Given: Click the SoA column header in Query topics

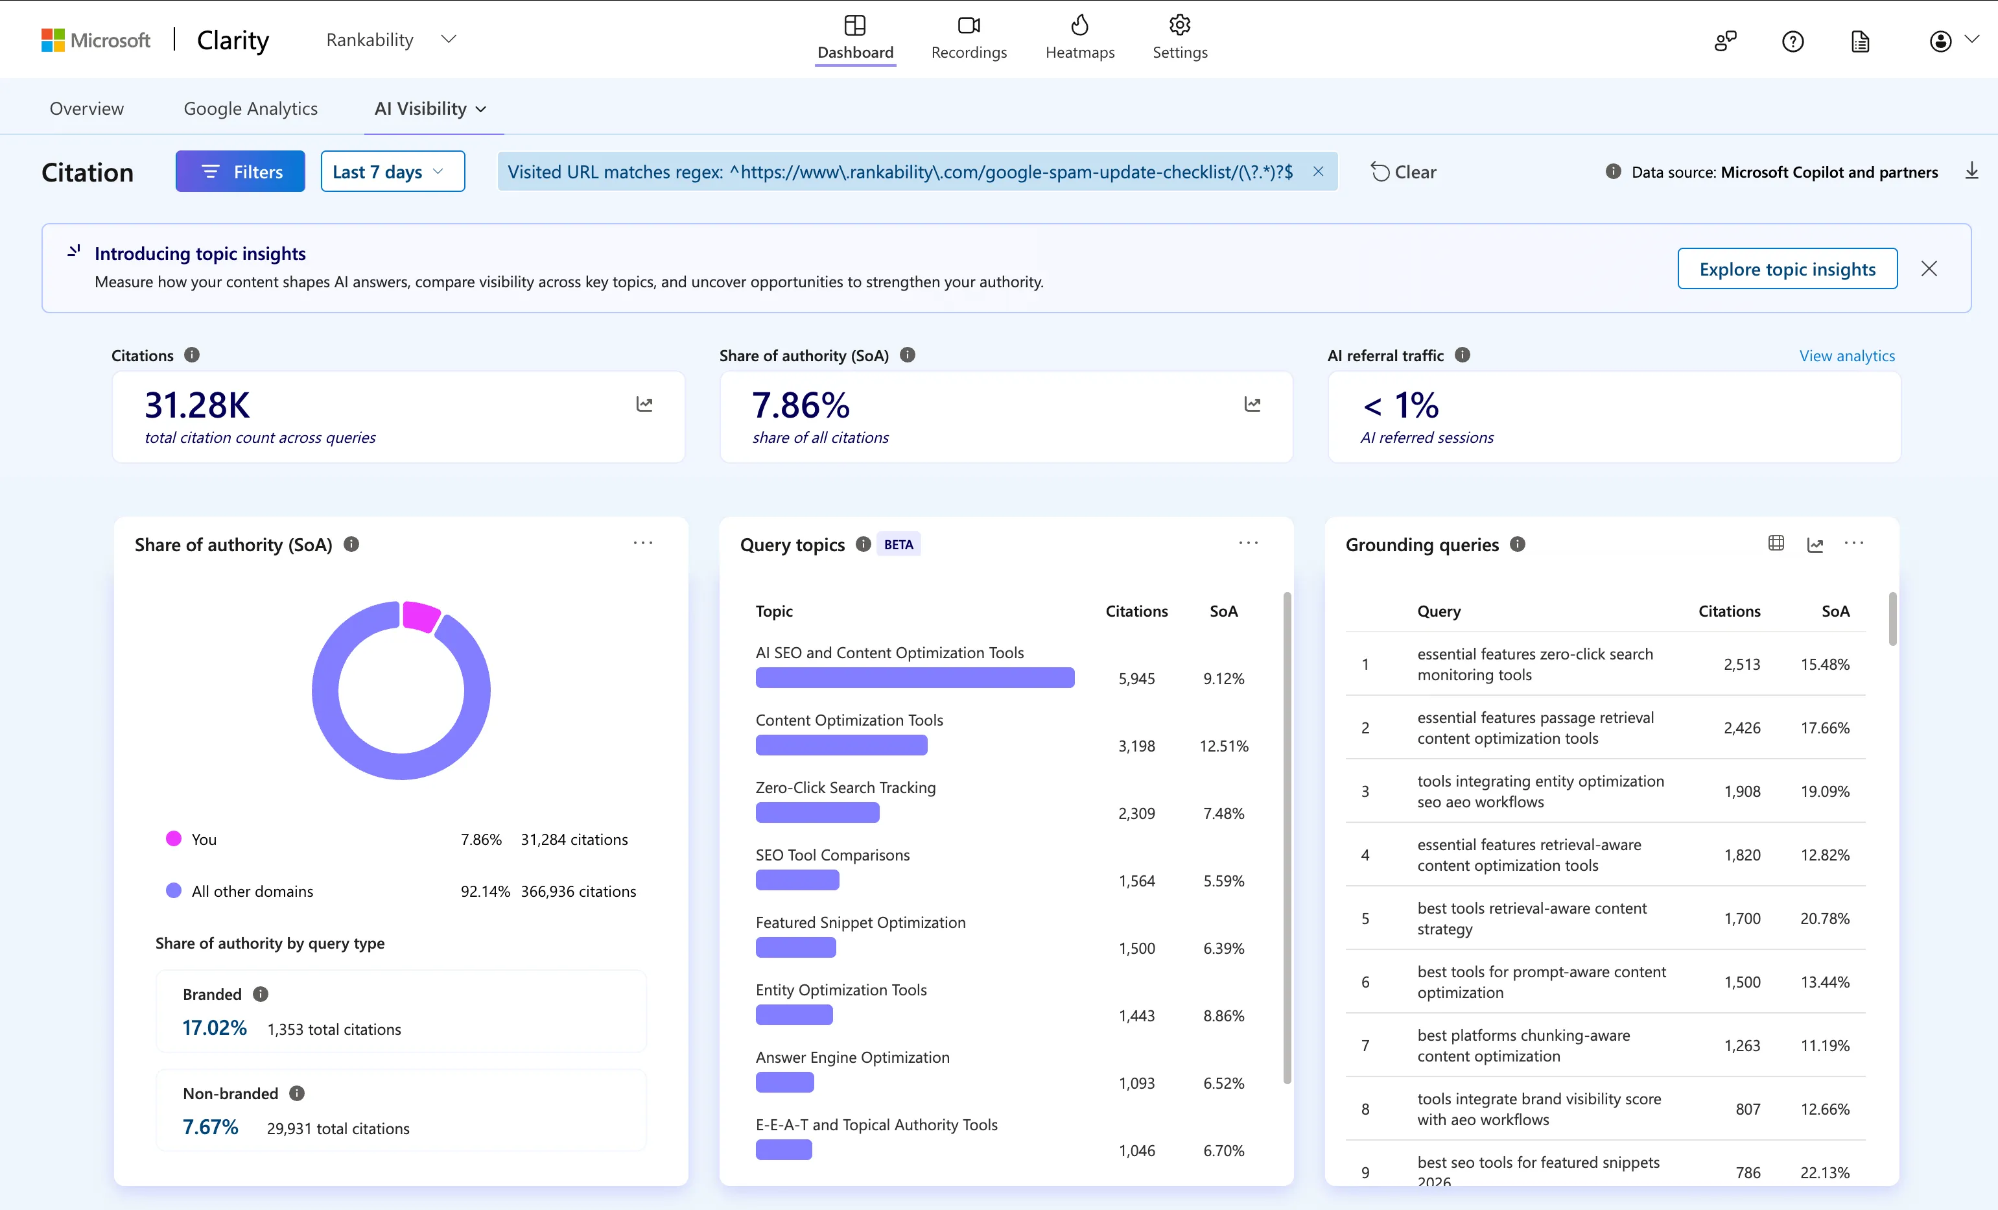Looking at the screenshot, I should coord(1223,611).
